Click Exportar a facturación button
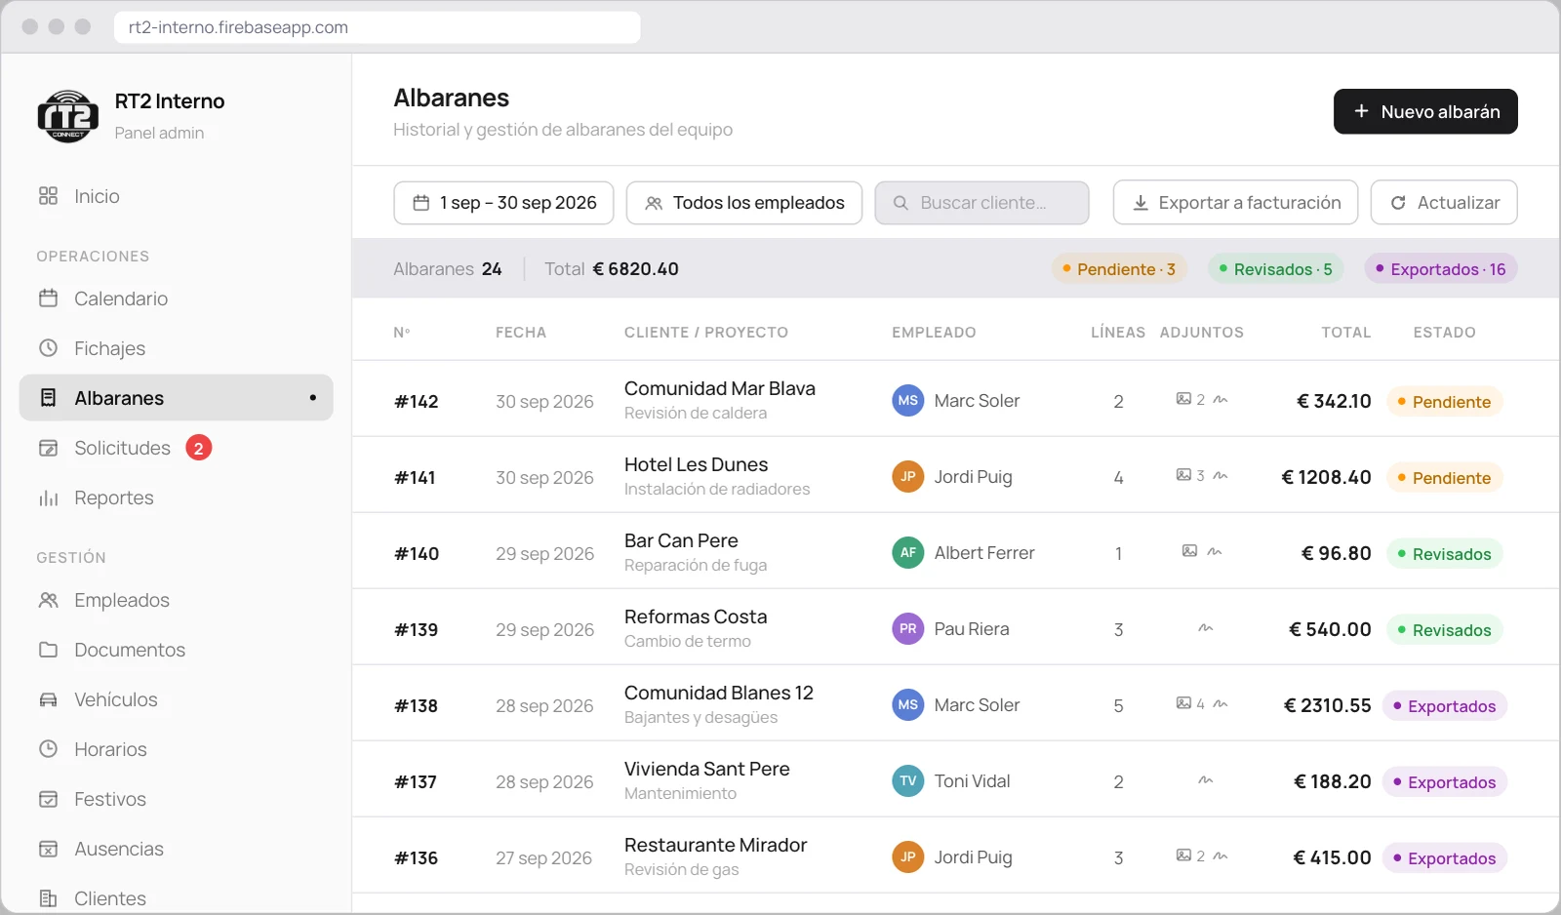Viewport: 1561px width, 915px height. (x=1235, y=203)
